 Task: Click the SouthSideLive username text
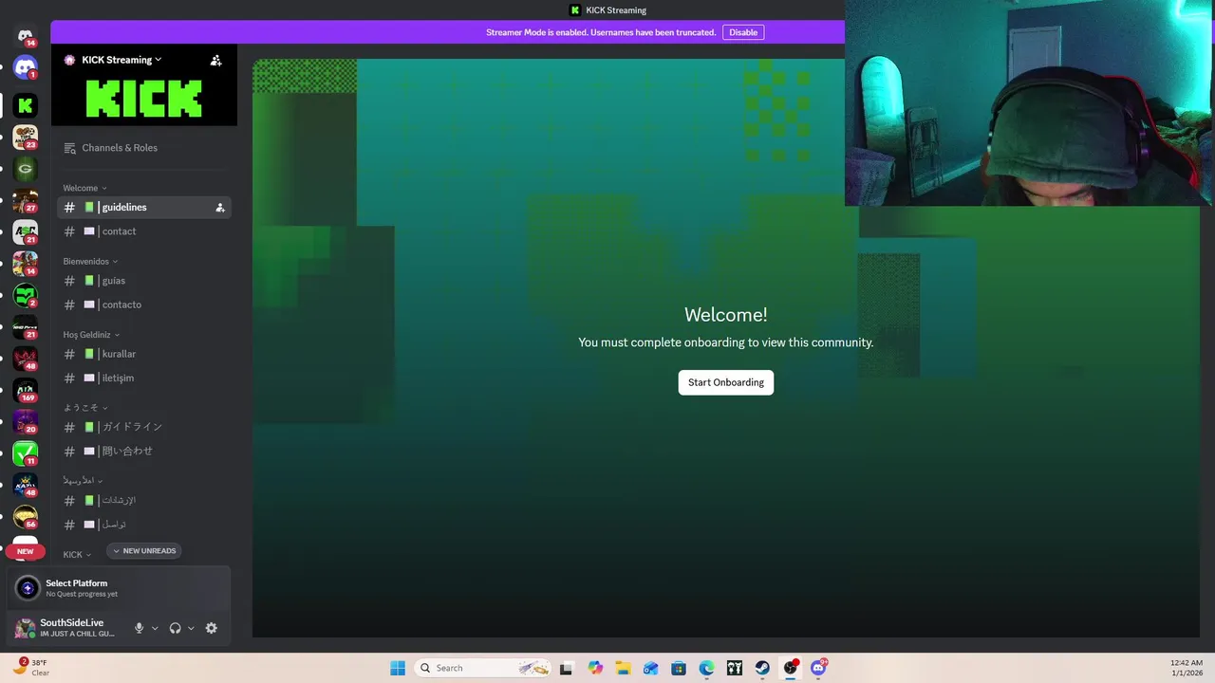coord(72,623)
